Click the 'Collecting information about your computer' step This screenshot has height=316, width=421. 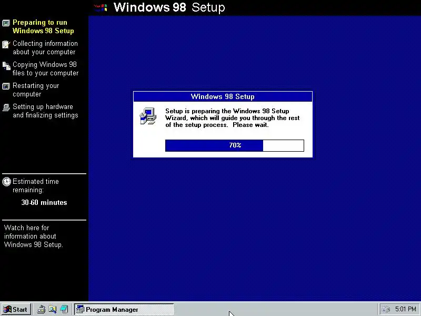[45, 47]
